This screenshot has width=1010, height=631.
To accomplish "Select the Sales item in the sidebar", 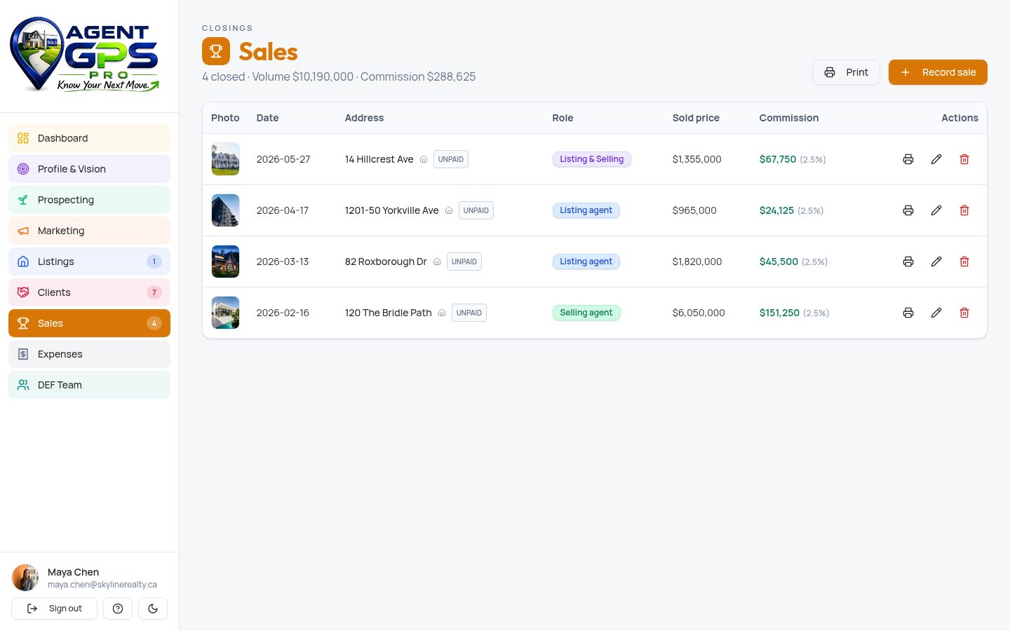I will pos(89,323).
